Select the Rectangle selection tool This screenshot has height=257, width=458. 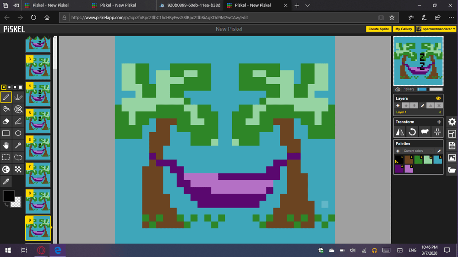pos(6,157)
